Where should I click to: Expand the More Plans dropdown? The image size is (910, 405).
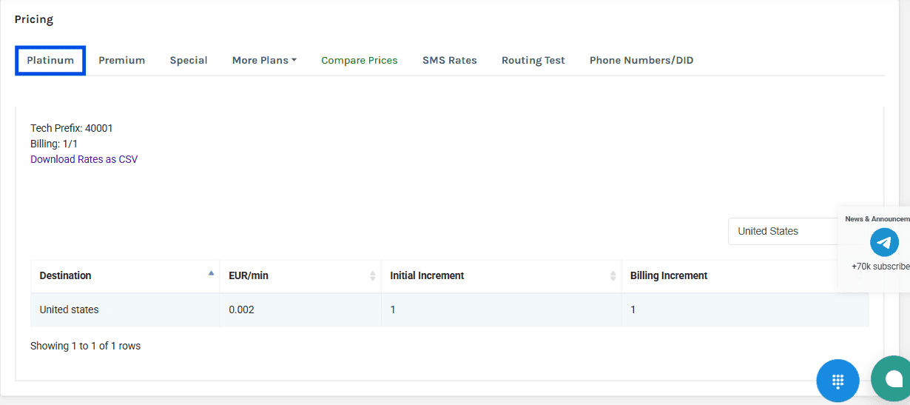264,60
